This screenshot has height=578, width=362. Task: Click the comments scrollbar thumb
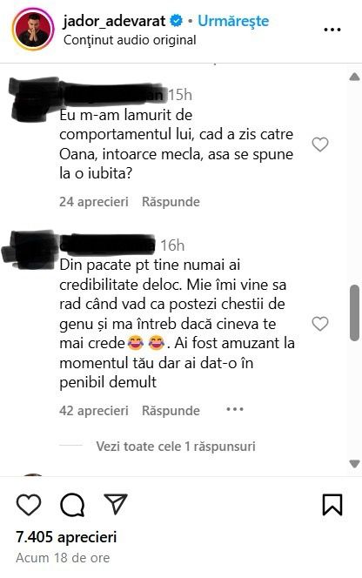tap(354, 313)
